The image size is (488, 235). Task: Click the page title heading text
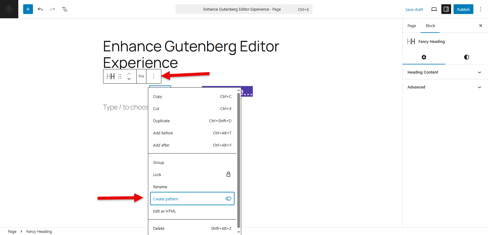pyautogui.click(x=191, y=54)
